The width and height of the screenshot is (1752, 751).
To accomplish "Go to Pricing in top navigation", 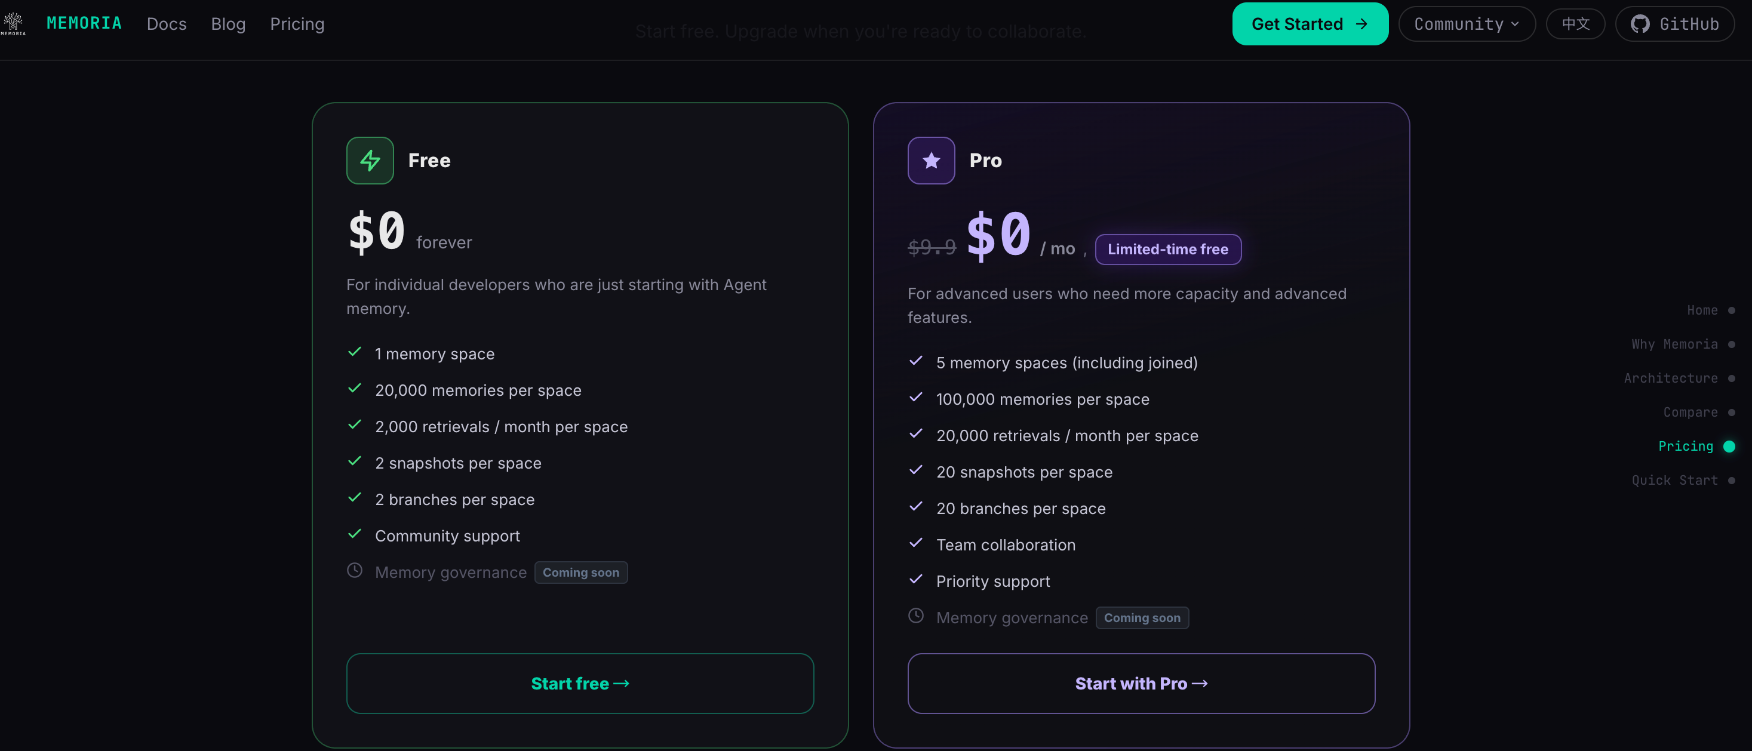I will coord(297,24).
